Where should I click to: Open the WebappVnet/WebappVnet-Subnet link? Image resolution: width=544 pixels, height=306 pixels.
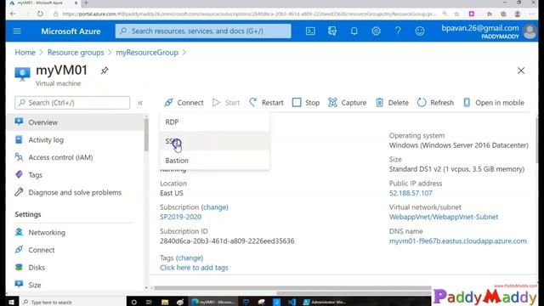point(444,217)
